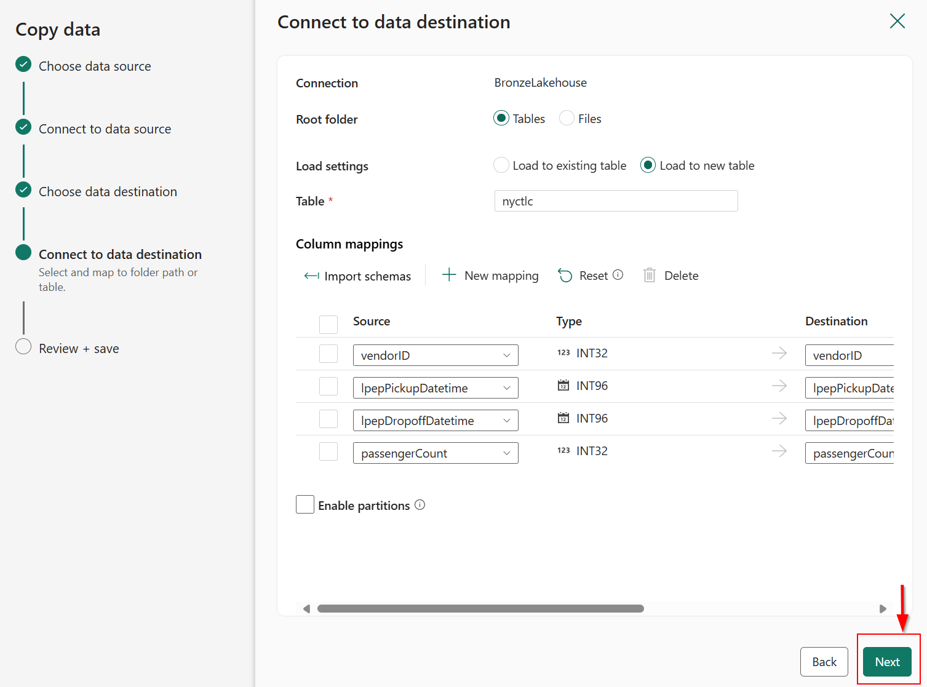927x687 pixels.
Task: Click the Import schemas button label
Action: click(367, 276)
